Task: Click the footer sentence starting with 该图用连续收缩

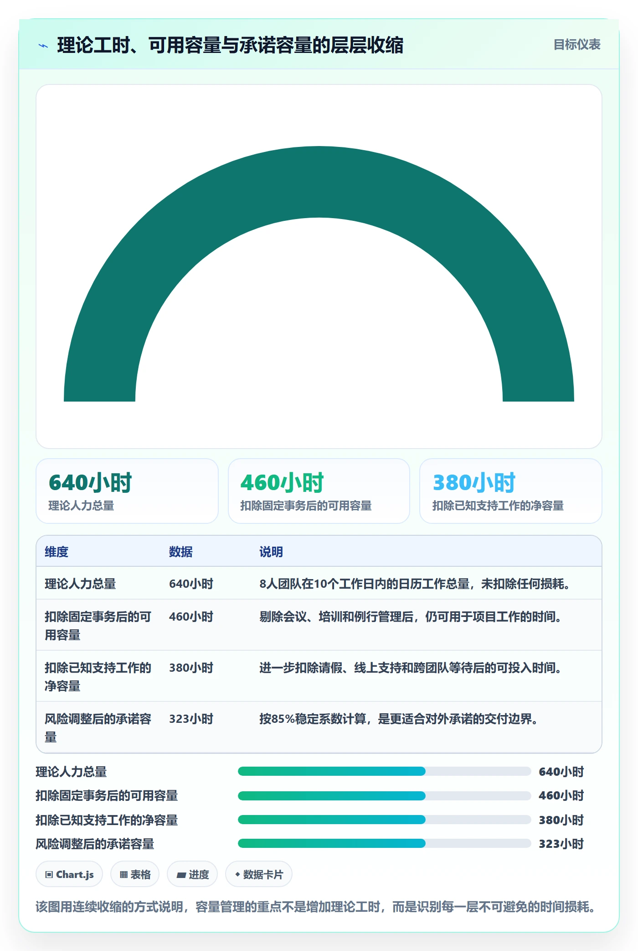Action: tap(315, 907)
